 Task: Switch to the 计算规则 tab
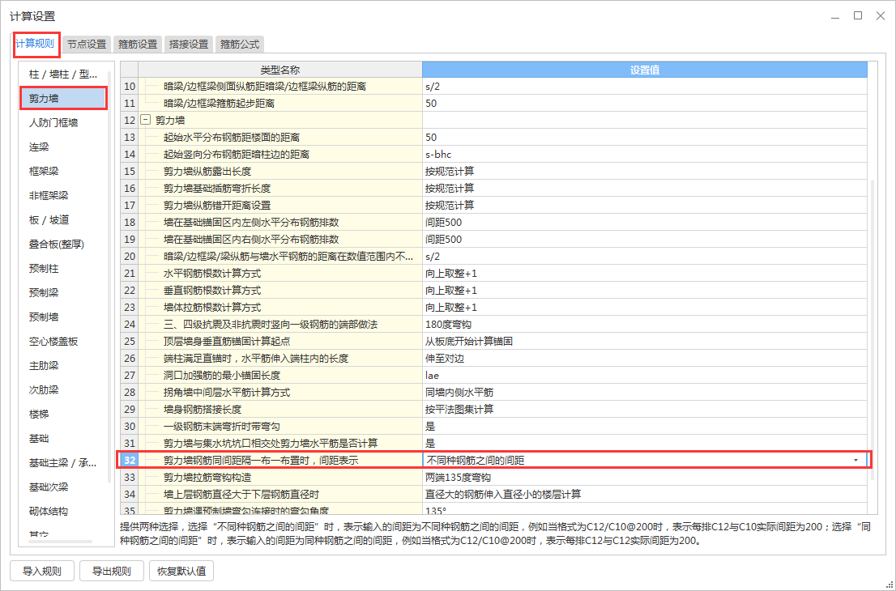tap(35, 44)
